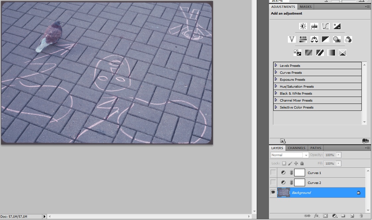Show the Curves 1 layer

(x=273, y=173)
